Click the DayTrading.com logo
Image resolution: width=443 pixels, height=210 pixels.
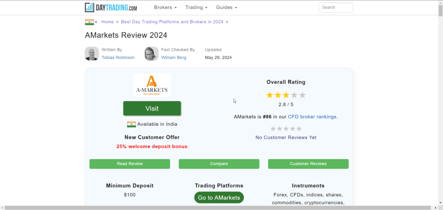(x=111, y=7)
